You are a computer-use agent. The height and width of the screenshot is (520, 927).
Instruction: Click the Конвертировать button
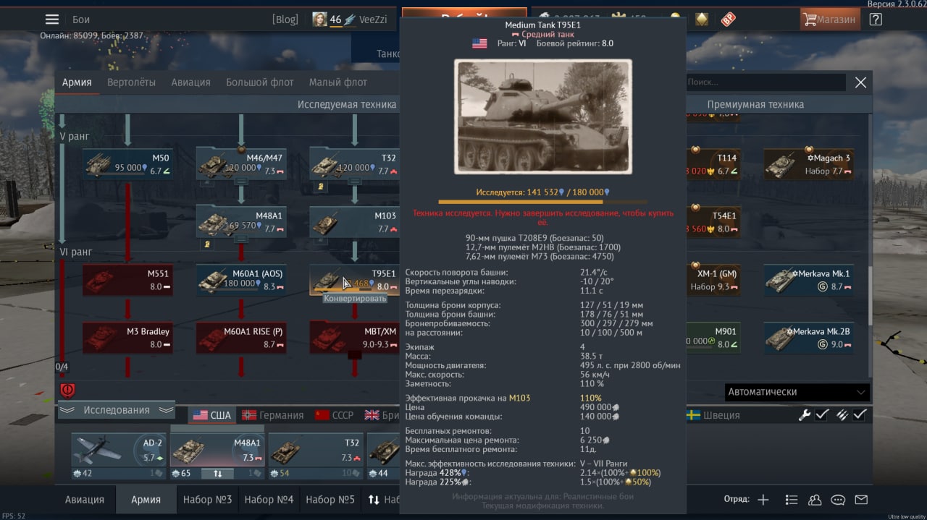point(355,299)
